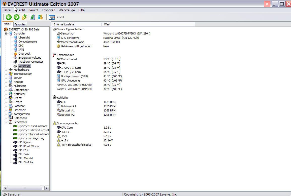Viewport: 291px width, 196px height.
Task: Expand the Datenträger tree node
Action: pos(6,90)
